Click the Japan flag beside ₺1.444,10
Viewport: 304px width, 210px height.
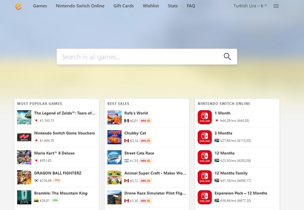tap(36, 140)
